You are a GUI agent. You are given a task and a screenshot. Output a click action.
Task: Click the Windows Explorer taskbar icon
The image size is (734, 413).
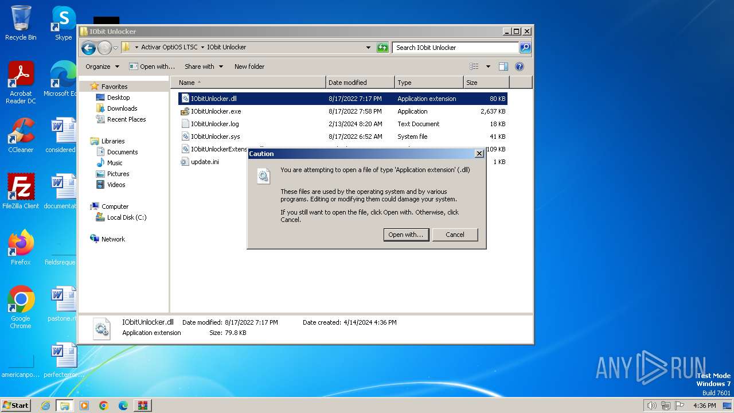(x=65, y=406)
